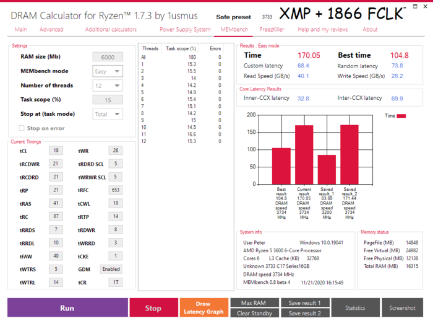Click the tRC value 87
433x326 pixels.
coord(56,216)
